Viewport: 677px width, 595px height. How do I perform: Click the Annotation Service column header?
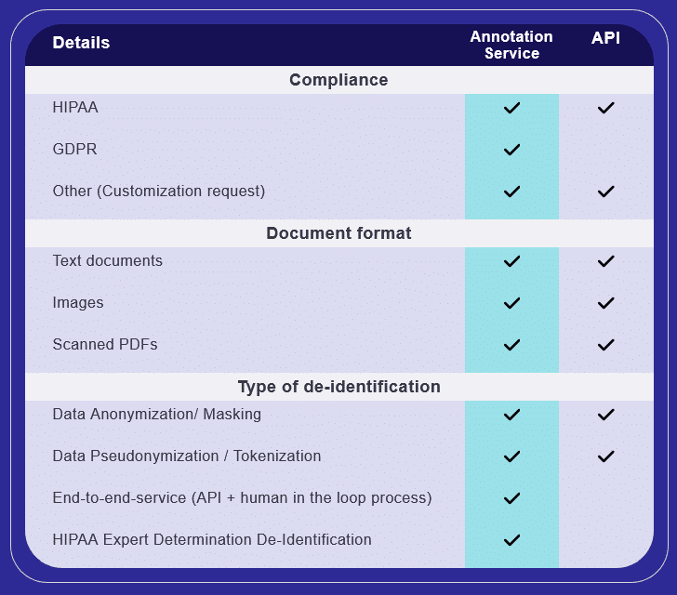[511, 45]
